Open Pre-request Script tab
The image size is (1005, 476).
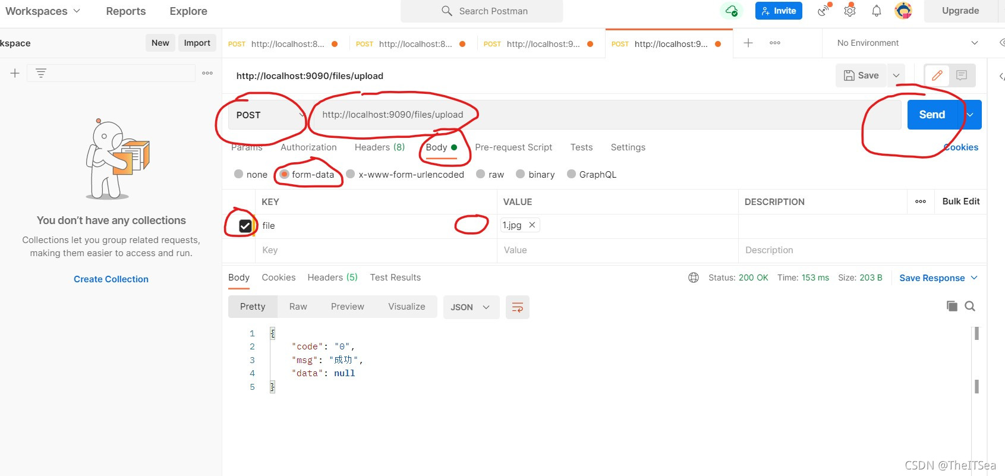click(513, 147)
